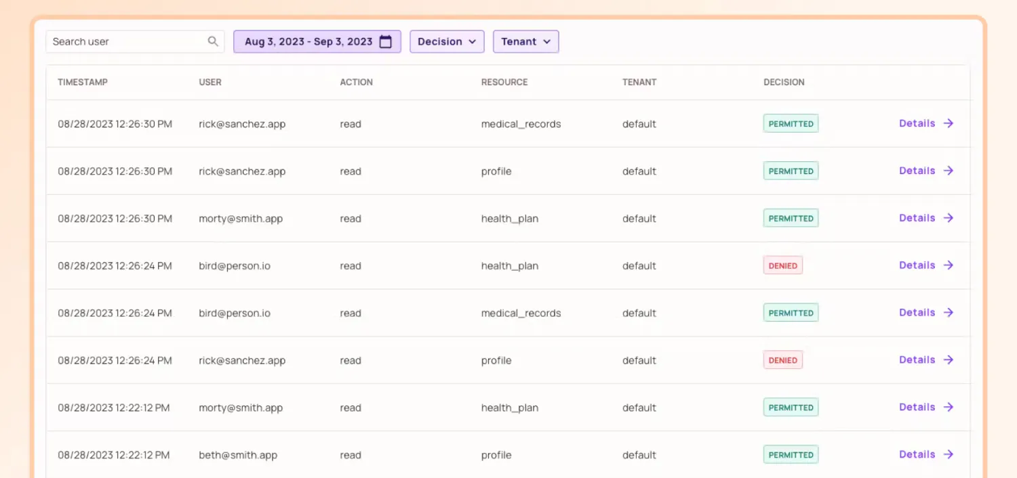Image resolution: width=1017 pixels, height=478 pixels.
Task: Click profile resource in beth@smith.app row
Action: (496, 455)
